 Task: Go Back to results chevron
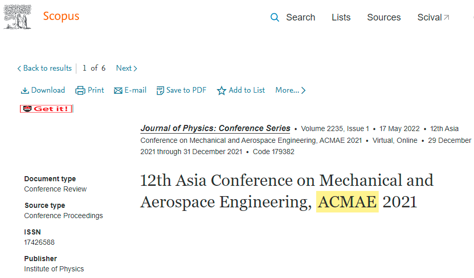pos(19,69)
